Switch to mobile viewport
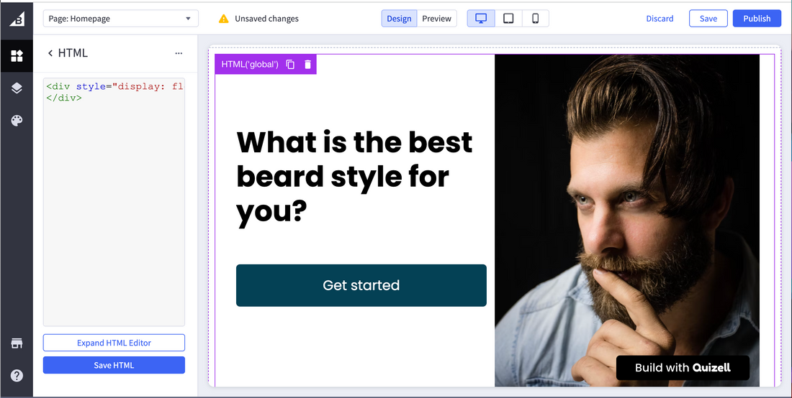Screen dimensions: 792x398 click(x=536, y=19)
